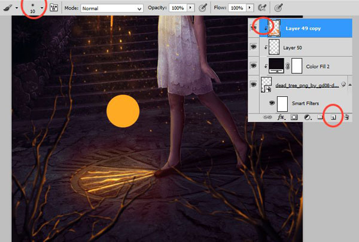Screen dimensions: 359x242
Task: Toggle pressure for size icon
Action: (278, 8)
